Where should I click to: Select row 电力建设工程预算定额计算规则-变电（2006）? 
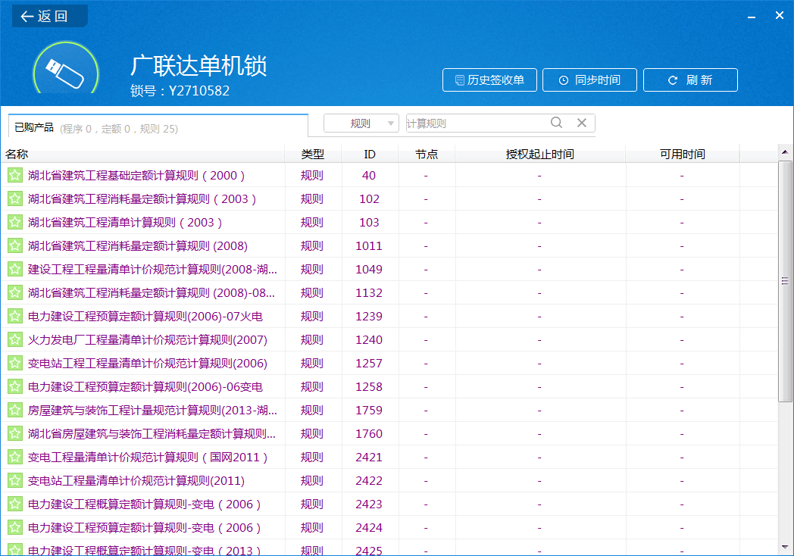coord(389,527)
